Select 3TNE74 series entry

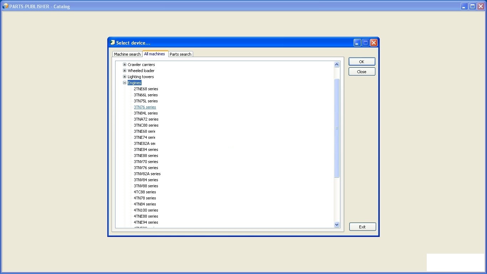[x=144, y=137]
